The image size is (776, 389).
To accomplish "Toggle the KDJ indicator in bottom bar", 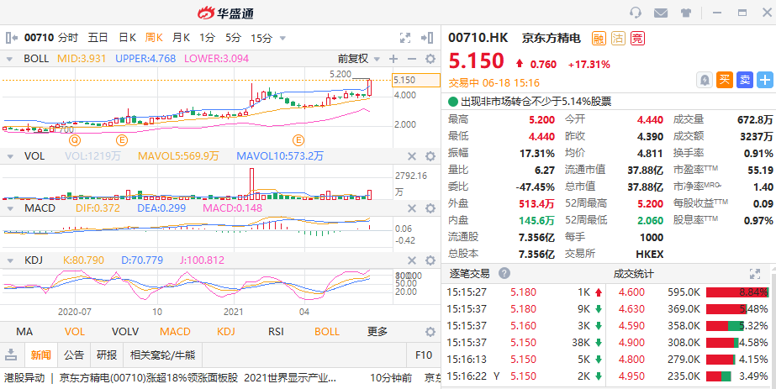I will click(x=226, y=332).
